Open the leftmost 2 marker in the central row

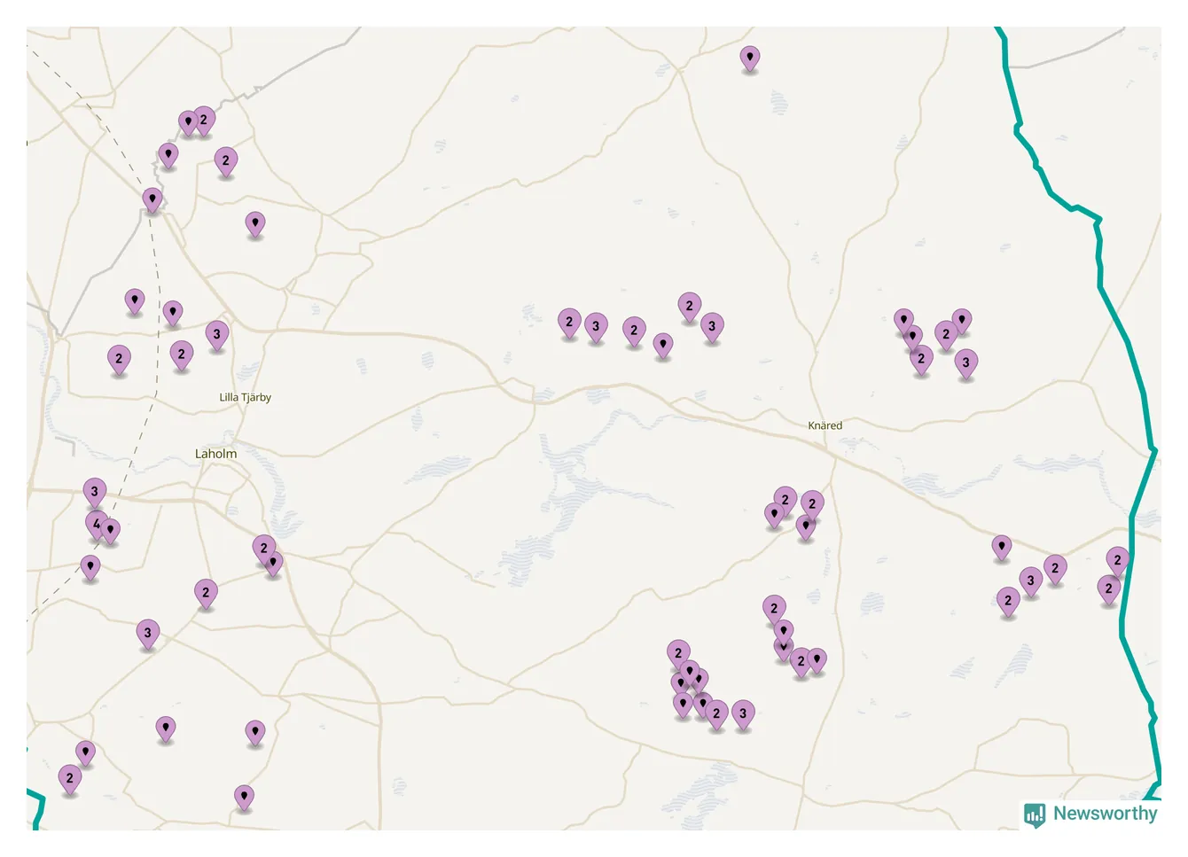click(x=569, y=323)
